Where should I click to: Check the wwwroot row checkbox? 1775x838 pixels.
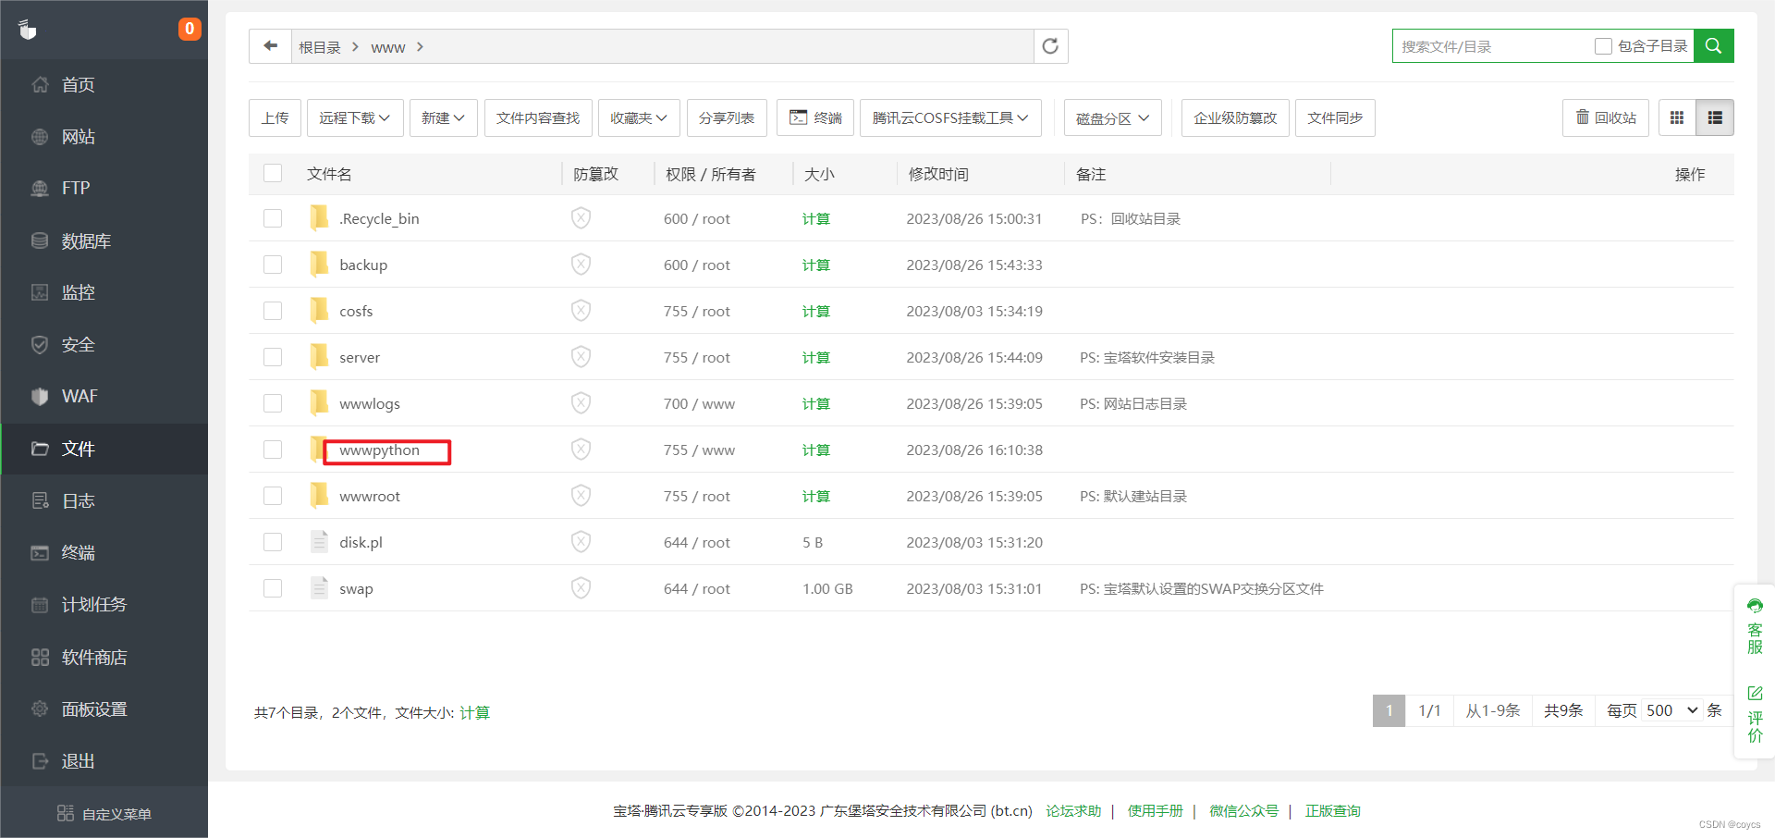(273, 496)
